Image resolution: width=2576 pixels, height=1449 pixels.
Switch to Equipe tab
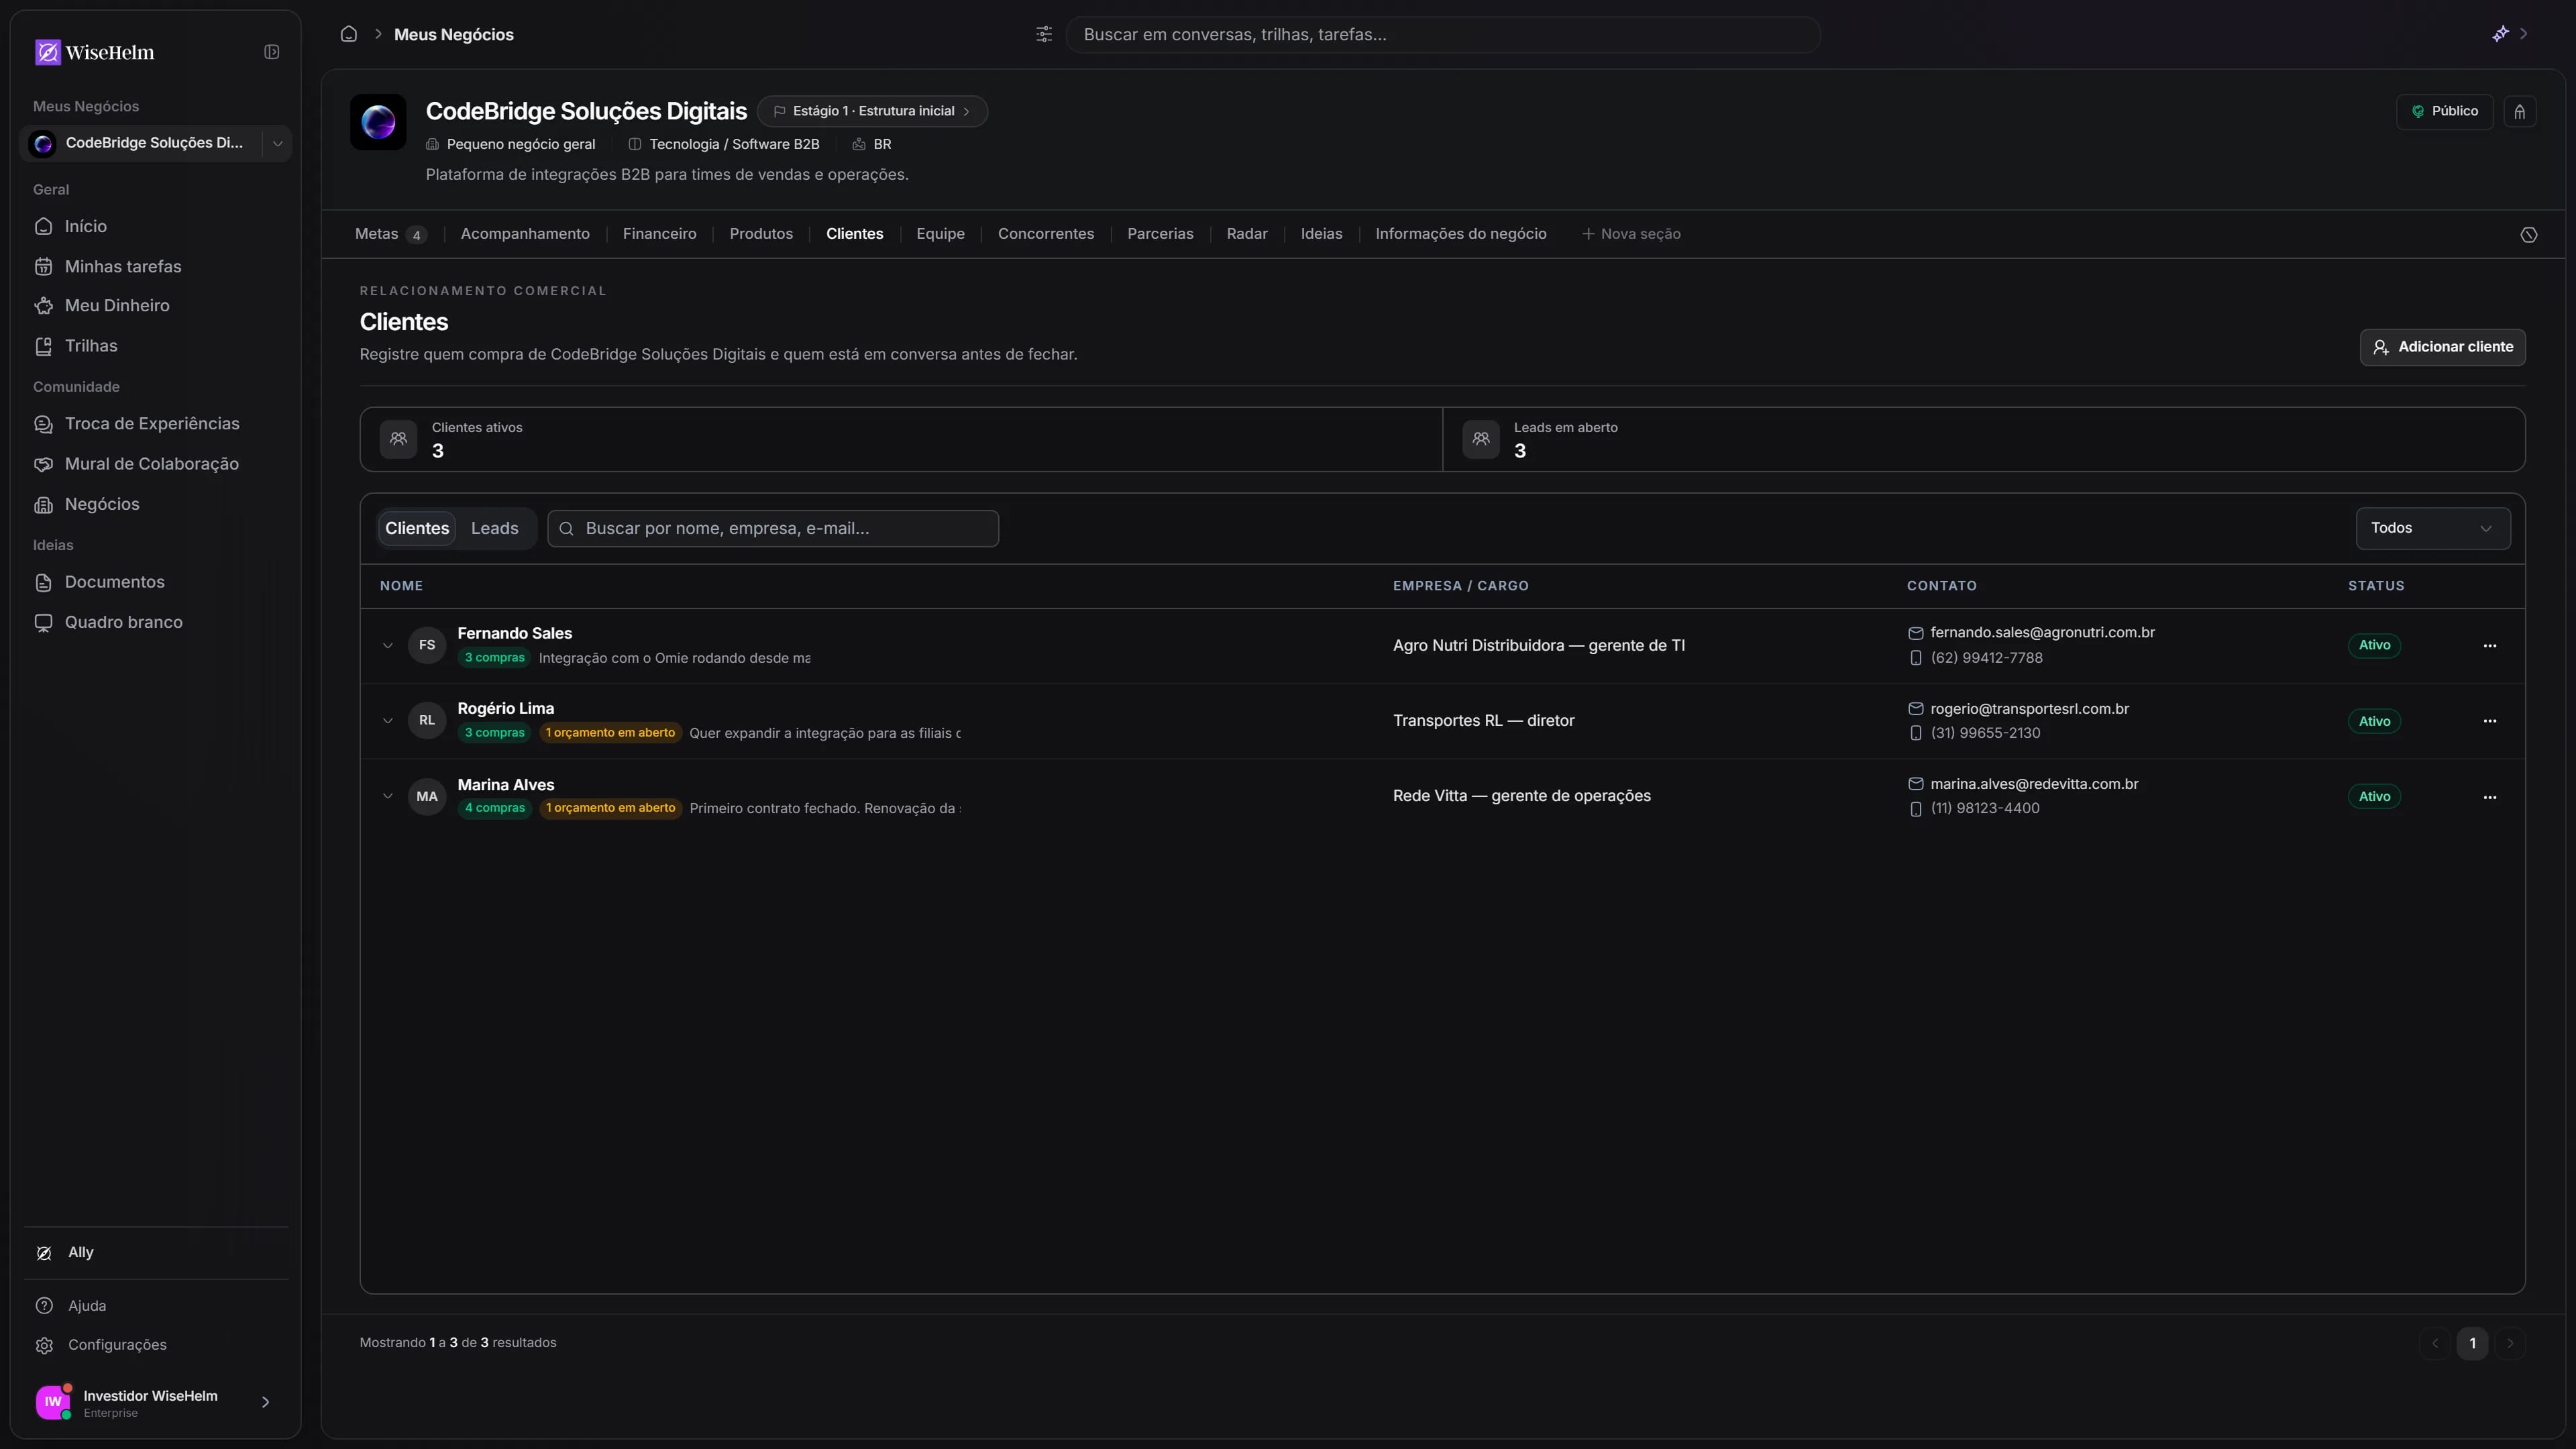940,234
